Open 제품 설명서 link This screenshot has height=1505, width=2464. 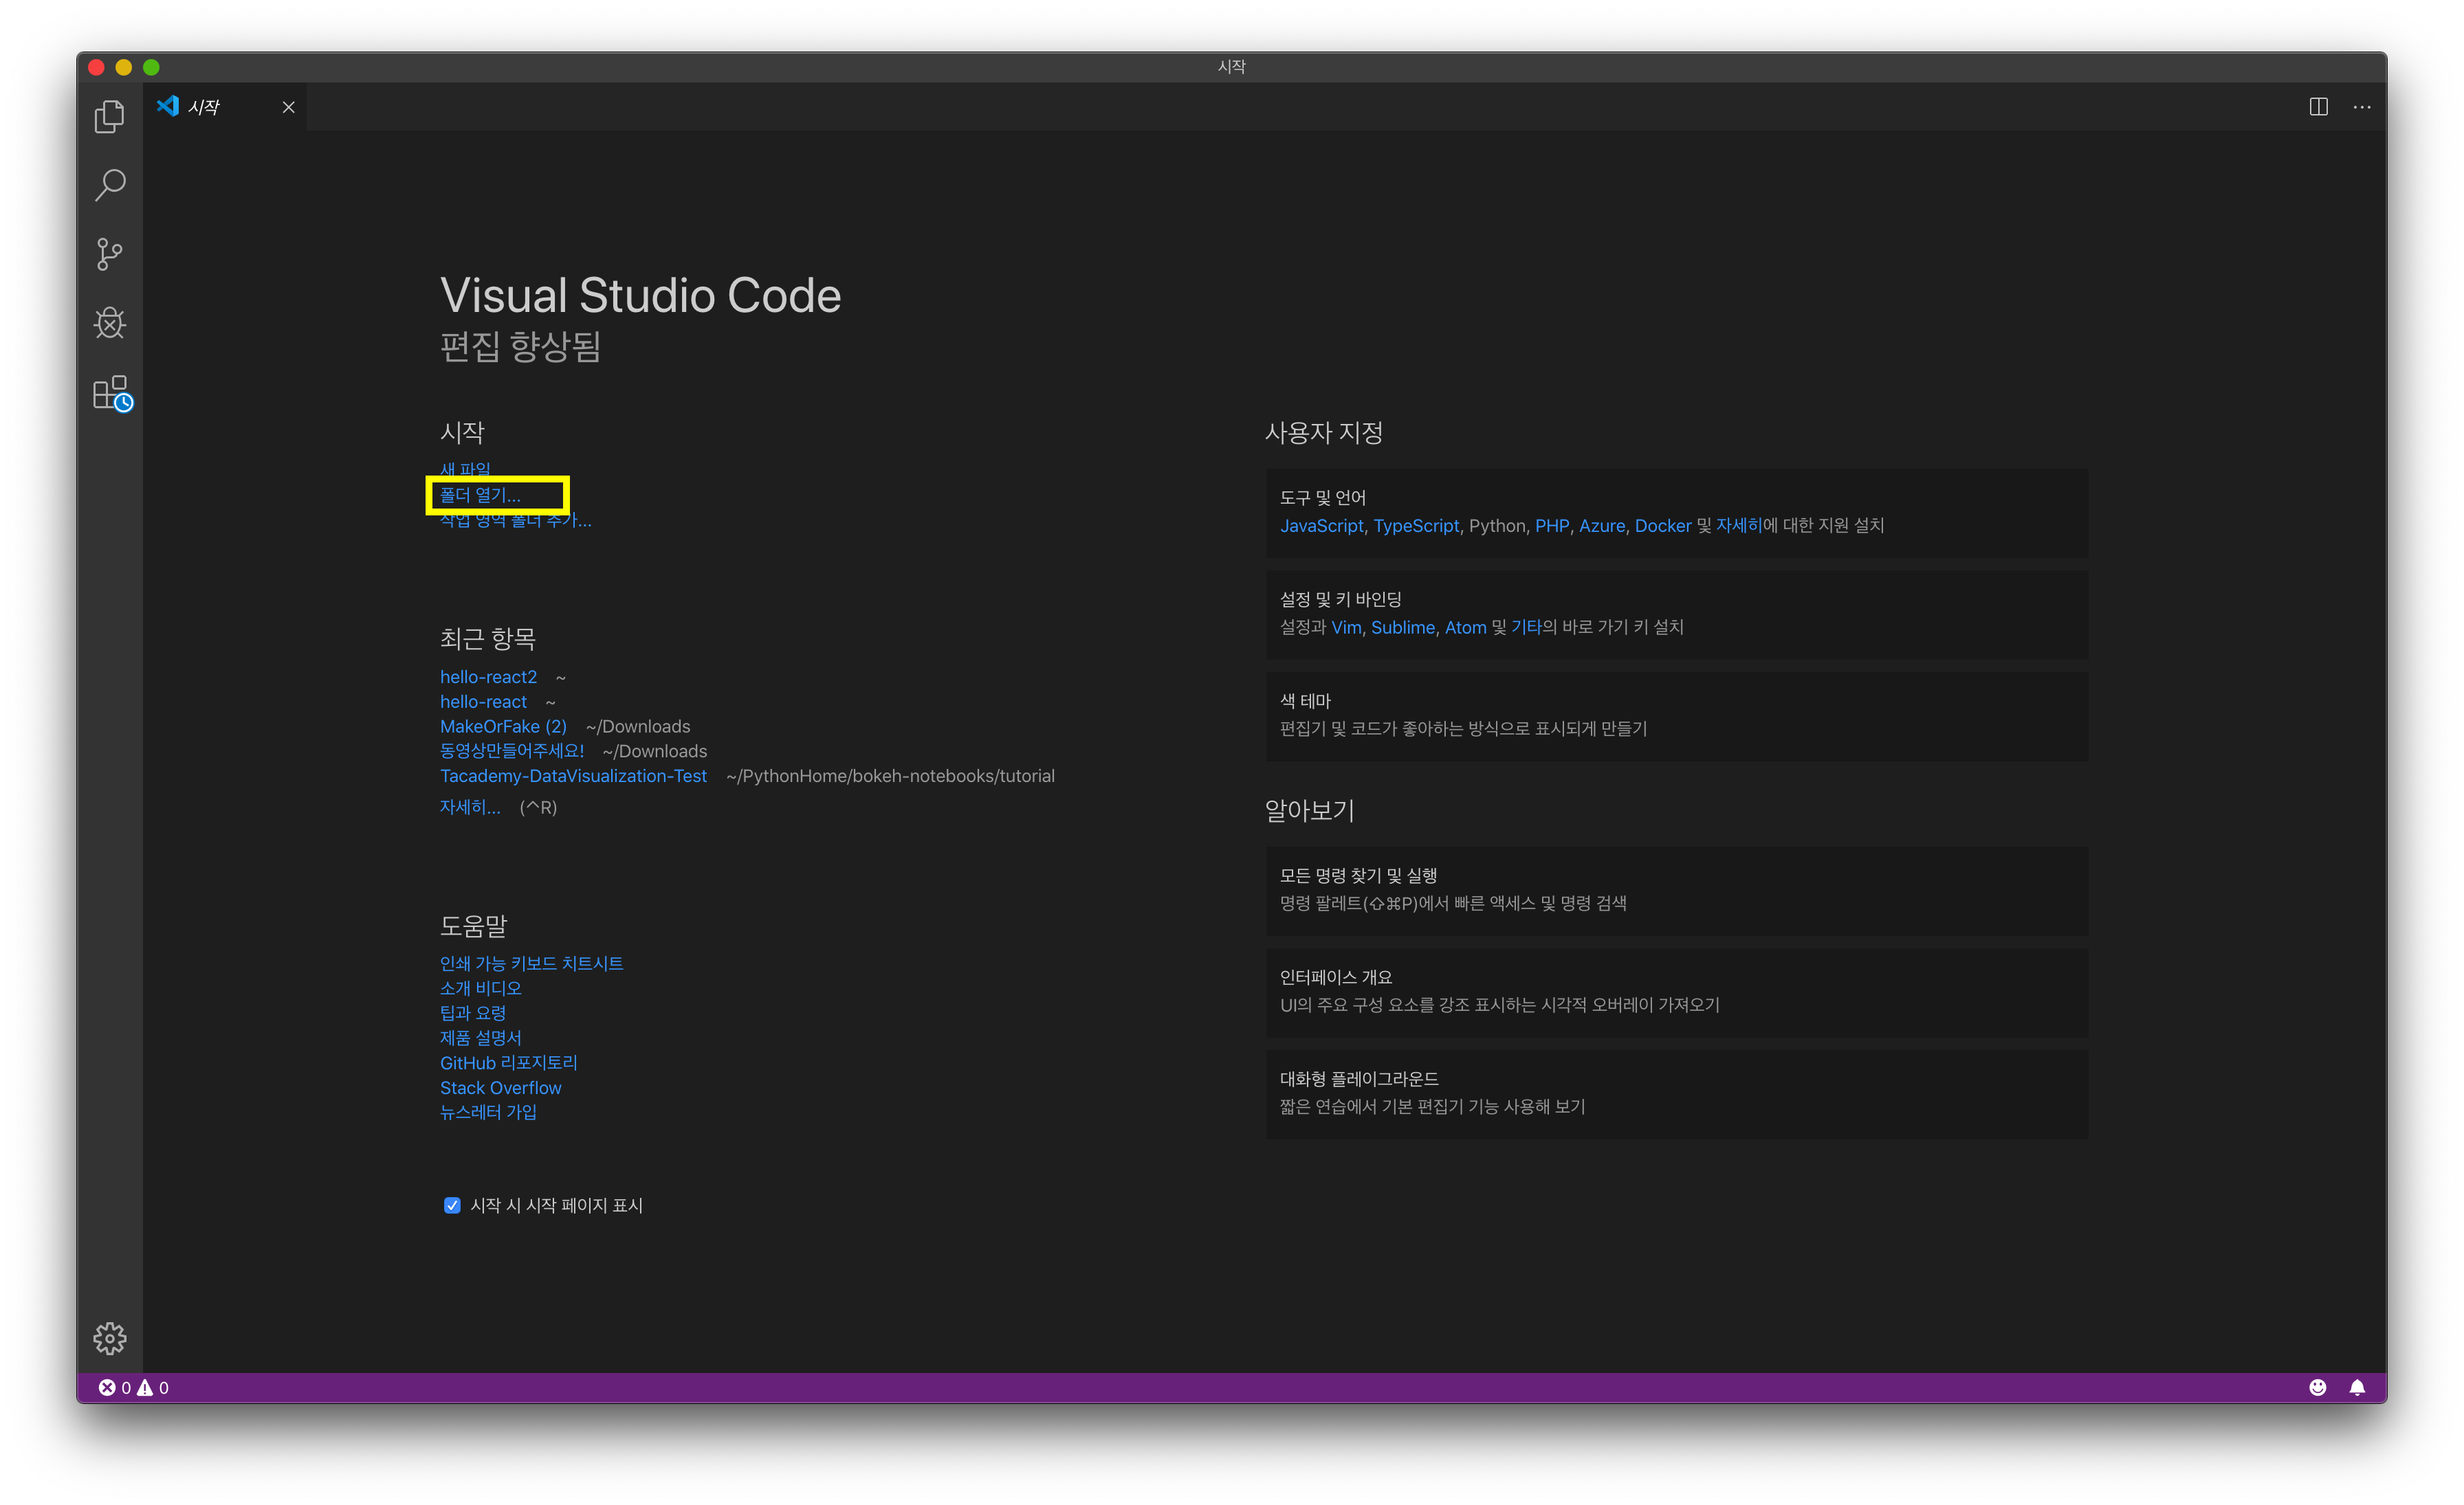(x=480, y=1037)
